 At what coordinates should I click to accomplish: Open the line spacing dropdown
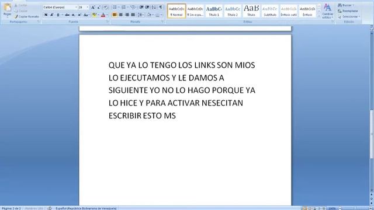pos(141,15)
